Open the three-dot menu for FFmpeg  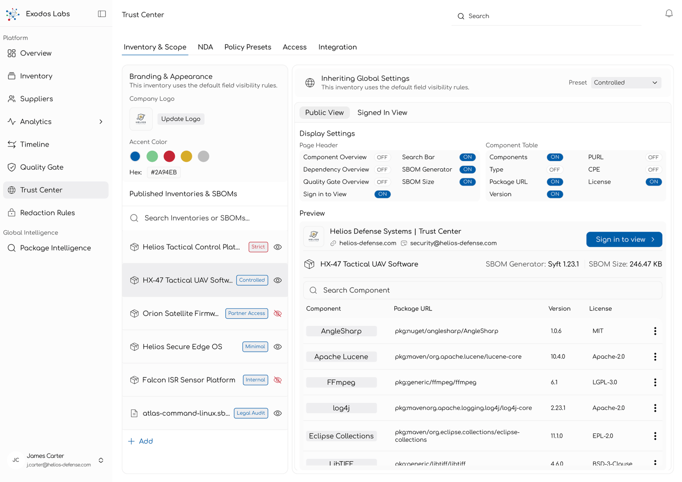655,382
